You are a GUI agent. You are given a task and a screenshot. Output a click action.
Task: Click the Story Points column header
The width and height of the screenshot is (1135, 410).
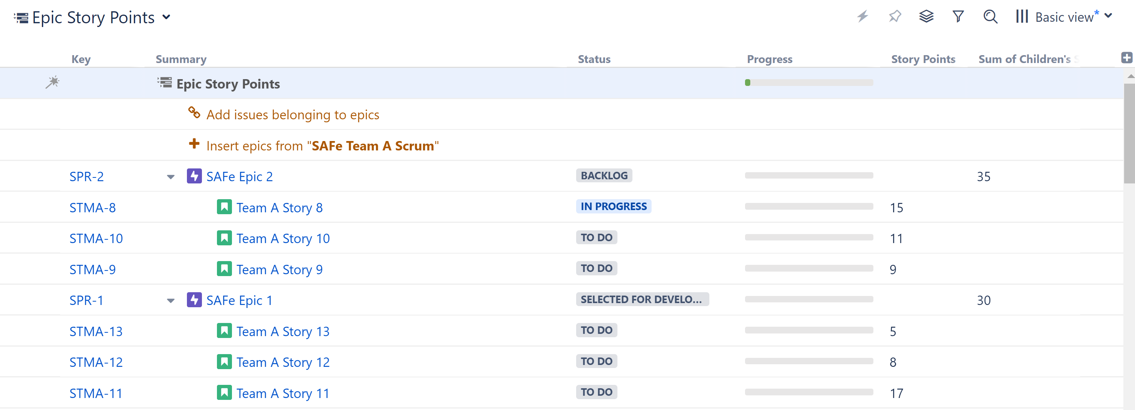(x=923, y=59)
